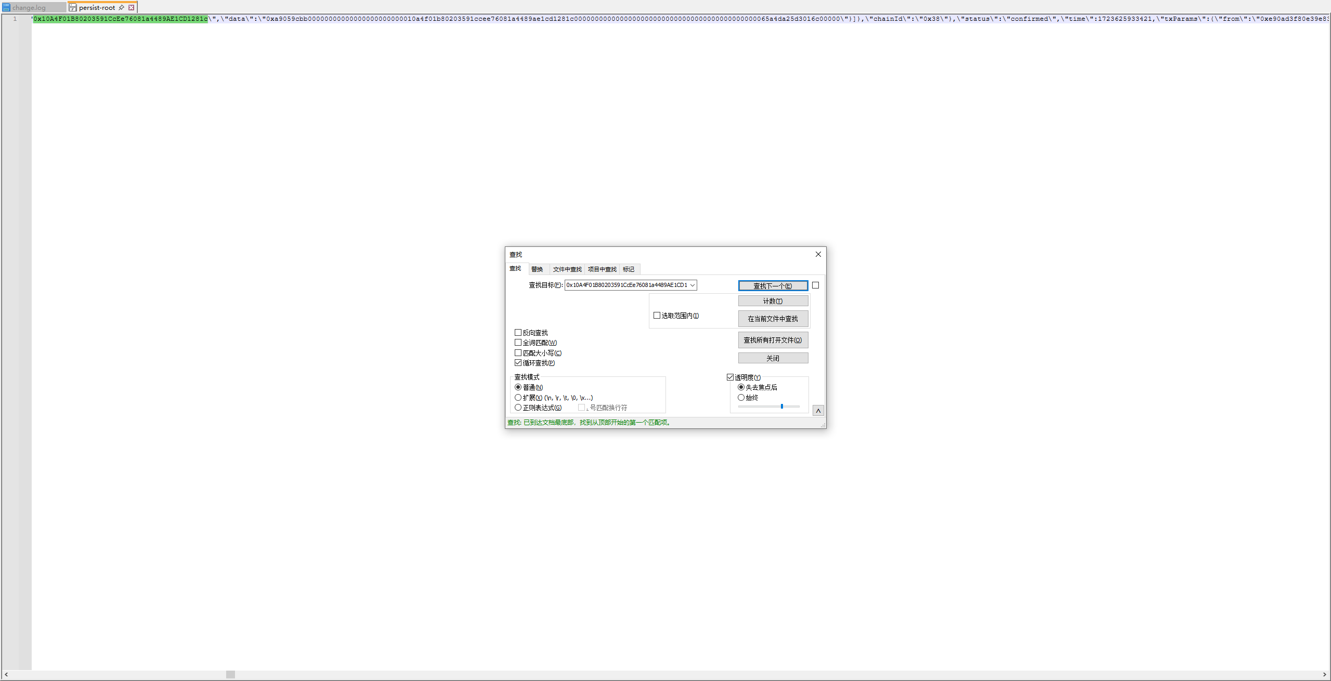The width and height of the screenshot is (1331, 681).
Task: Click left arrow of horizontal scrollbar
Action: [x=6, y=674]
